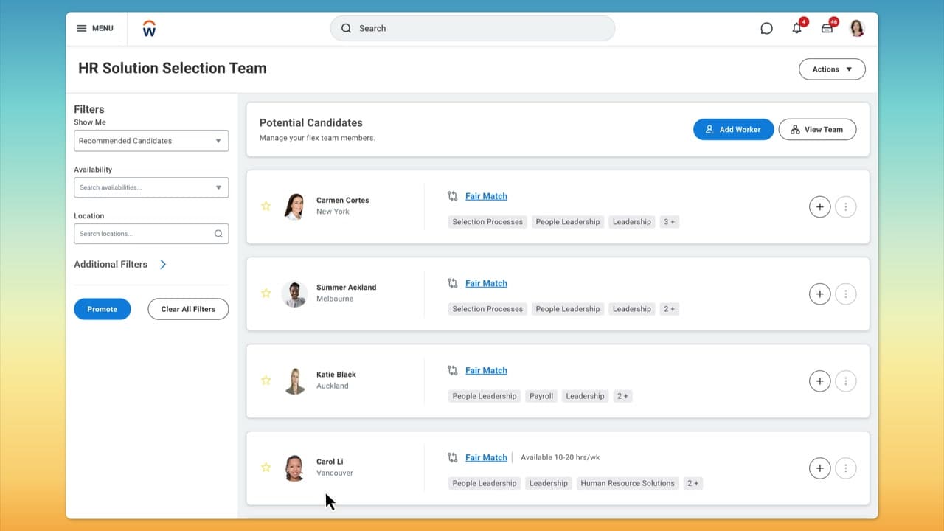Open the chat bubble icon
Screen dimensions: 944x531
click(766, 29)
